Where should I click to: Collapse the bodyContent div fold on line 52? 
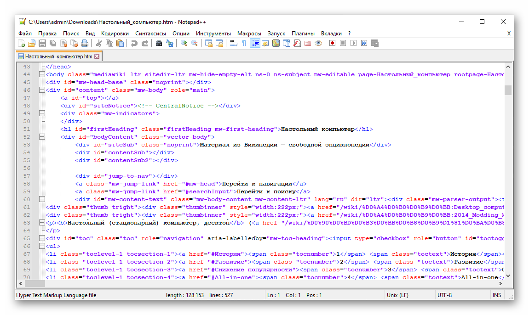(42, 137)
